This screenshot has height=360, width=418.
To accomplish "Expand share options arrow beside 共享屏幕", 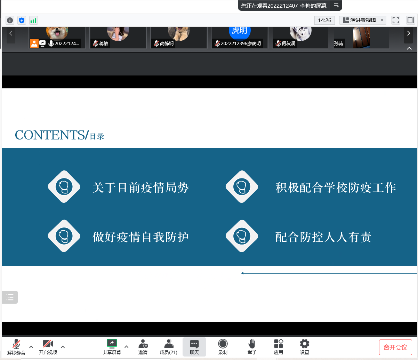I will [x=127, y=346].
